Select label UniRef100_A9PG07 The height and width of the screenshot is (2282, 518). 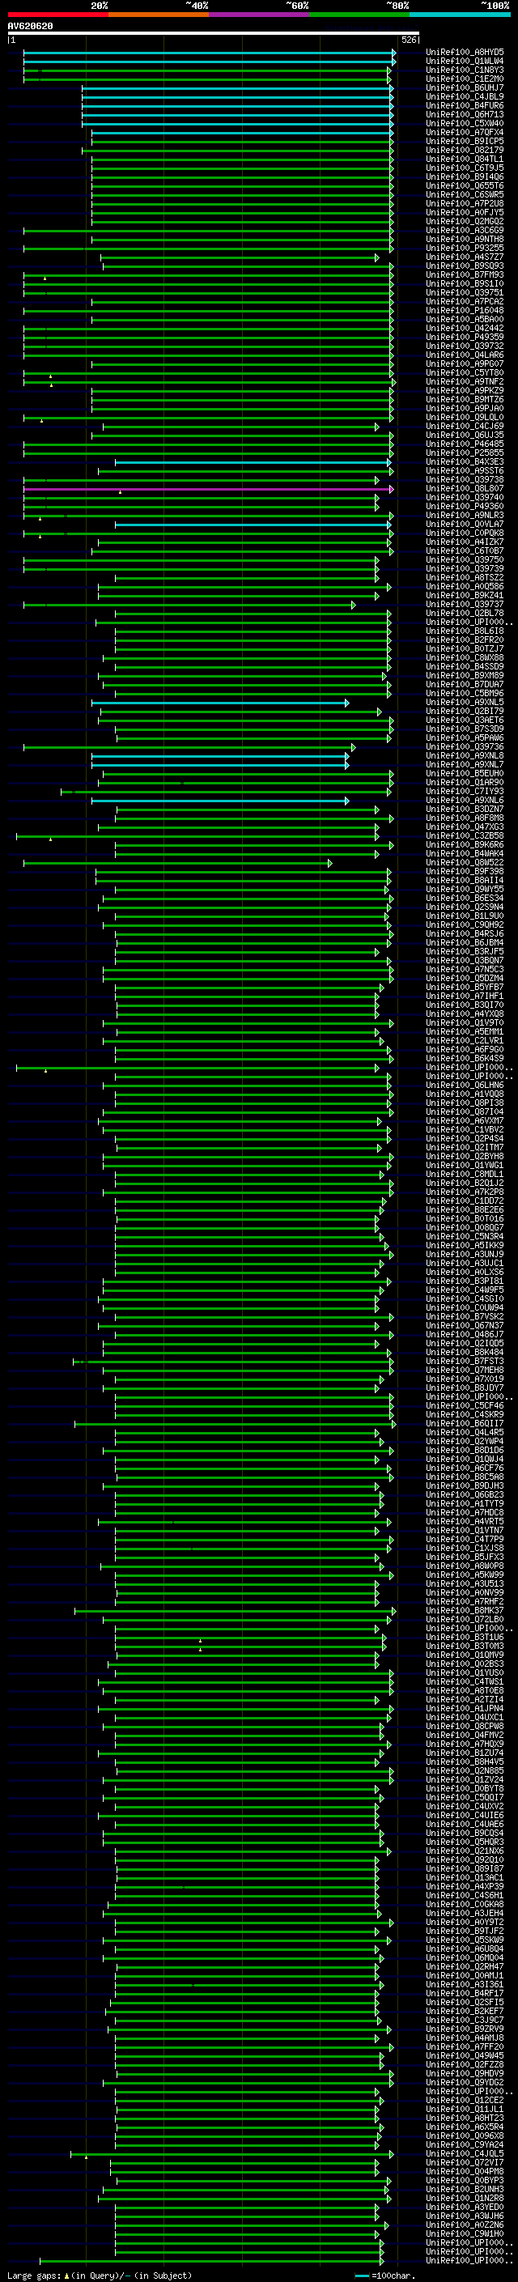click(465, 364)
